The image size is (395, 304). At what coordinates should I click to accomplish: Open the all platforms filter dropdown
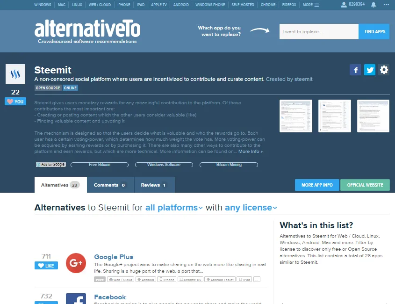click(174, 208)
